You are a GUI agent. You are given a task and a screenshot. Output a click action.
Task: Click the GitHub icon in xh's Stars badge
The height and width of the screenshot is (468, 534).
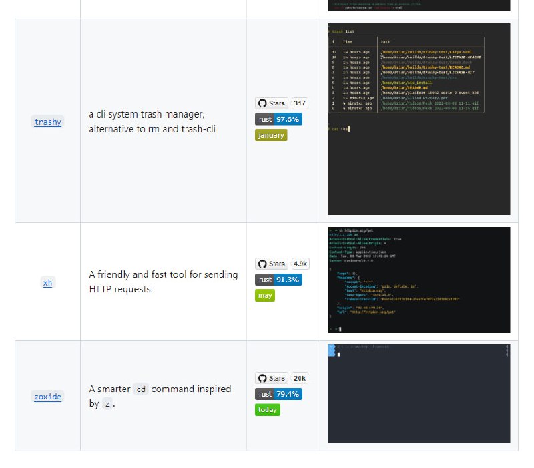tap(262, 264)
